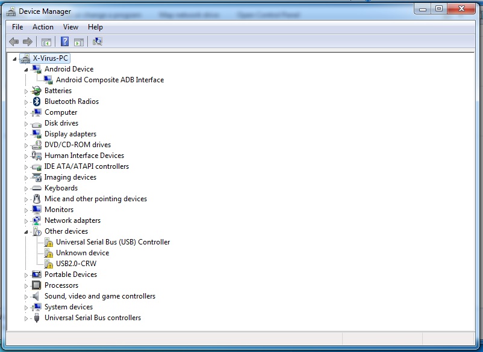Collapse the Other devices category
Viewport: 483px width, 352px height.
[x=26, y=231]
